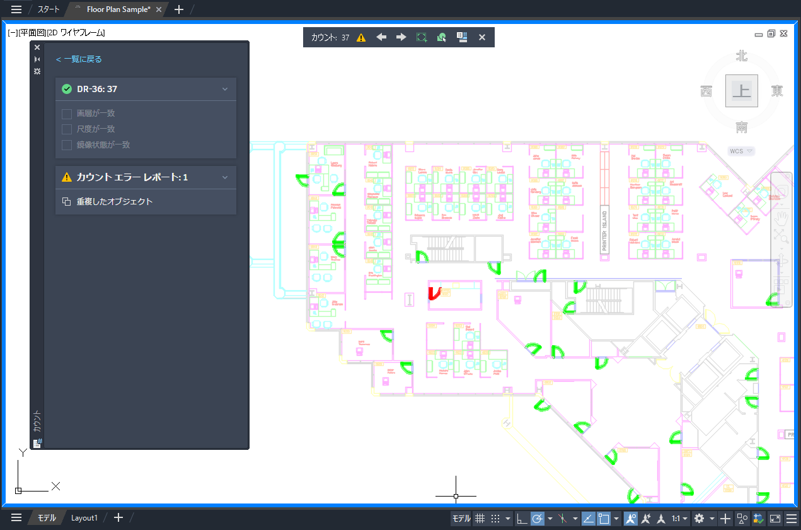Image resolution: width=801 pixels, height=530 pixels.
Task: Select the Floor Plan Sample* file tab
Action: coord(118,9)
